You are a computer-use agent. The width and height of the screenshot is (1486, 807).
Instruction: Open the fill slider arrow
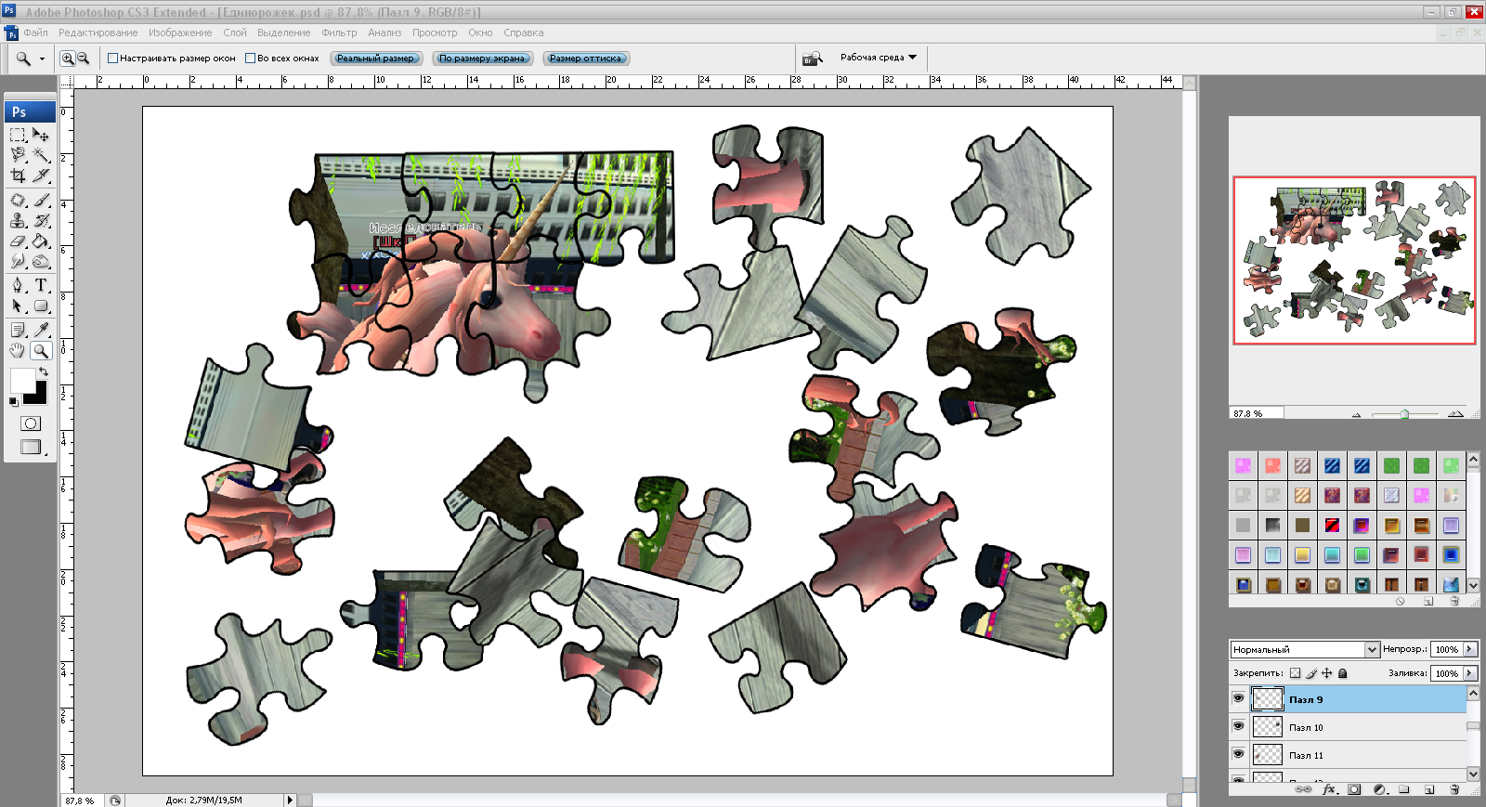tap(1470, 673)
